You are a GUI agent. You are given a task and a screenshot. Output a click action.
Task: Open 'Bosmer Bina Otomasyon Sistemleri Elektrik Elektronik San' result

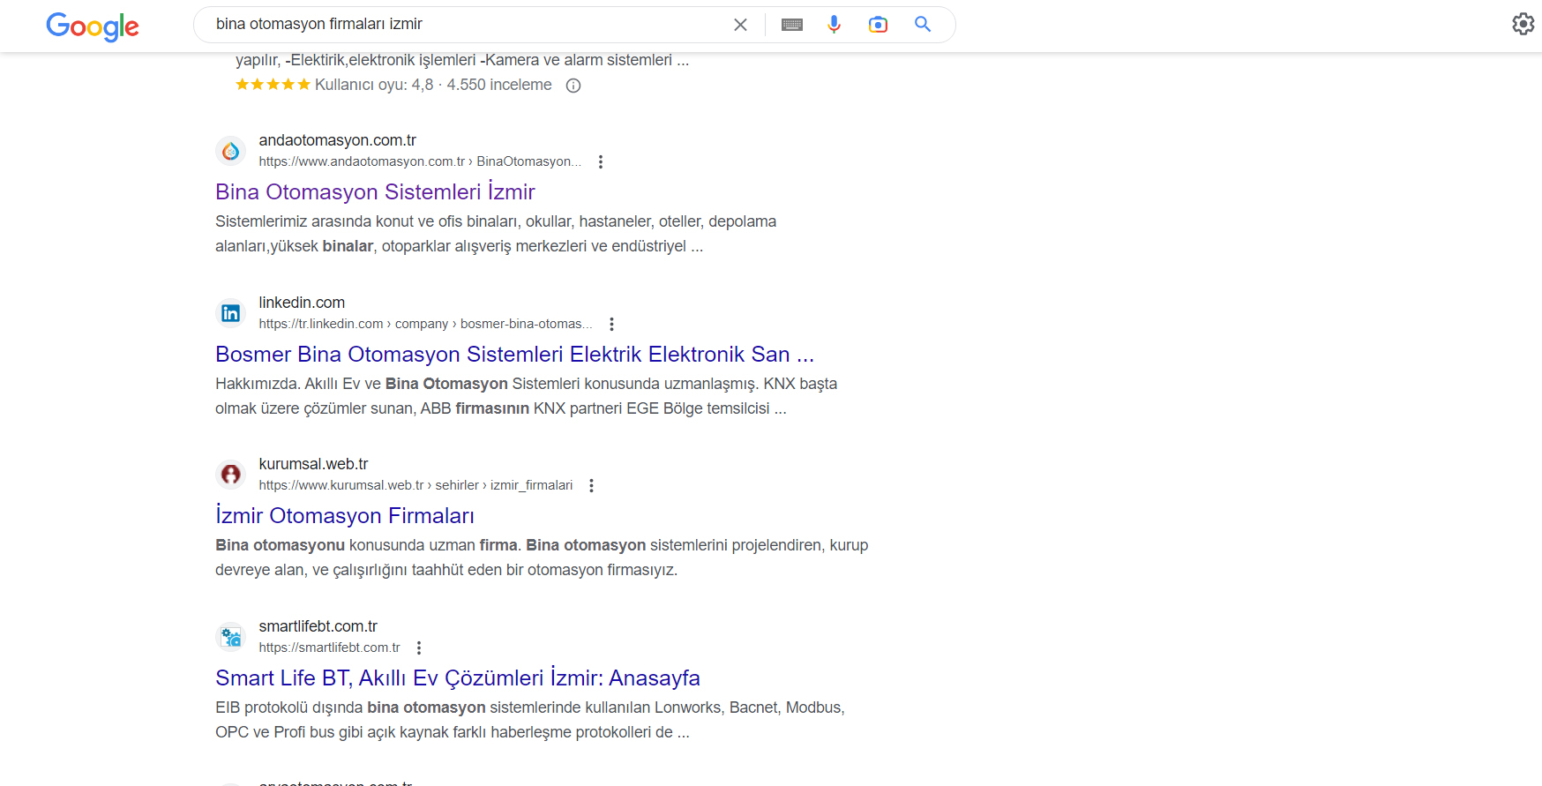pos(514,354)
